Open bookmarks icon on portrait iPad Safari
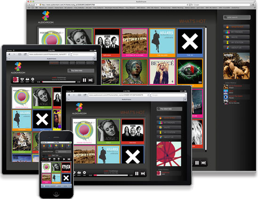Image resolution: width=258 pixels, height=199 pixels. tap(20, 54)
